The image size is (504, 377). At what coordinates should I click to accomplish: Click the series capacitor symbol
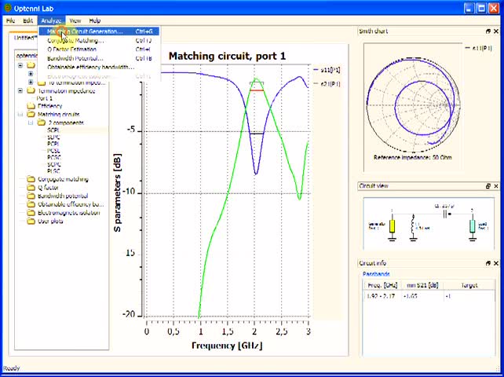(x=445, y=214)
